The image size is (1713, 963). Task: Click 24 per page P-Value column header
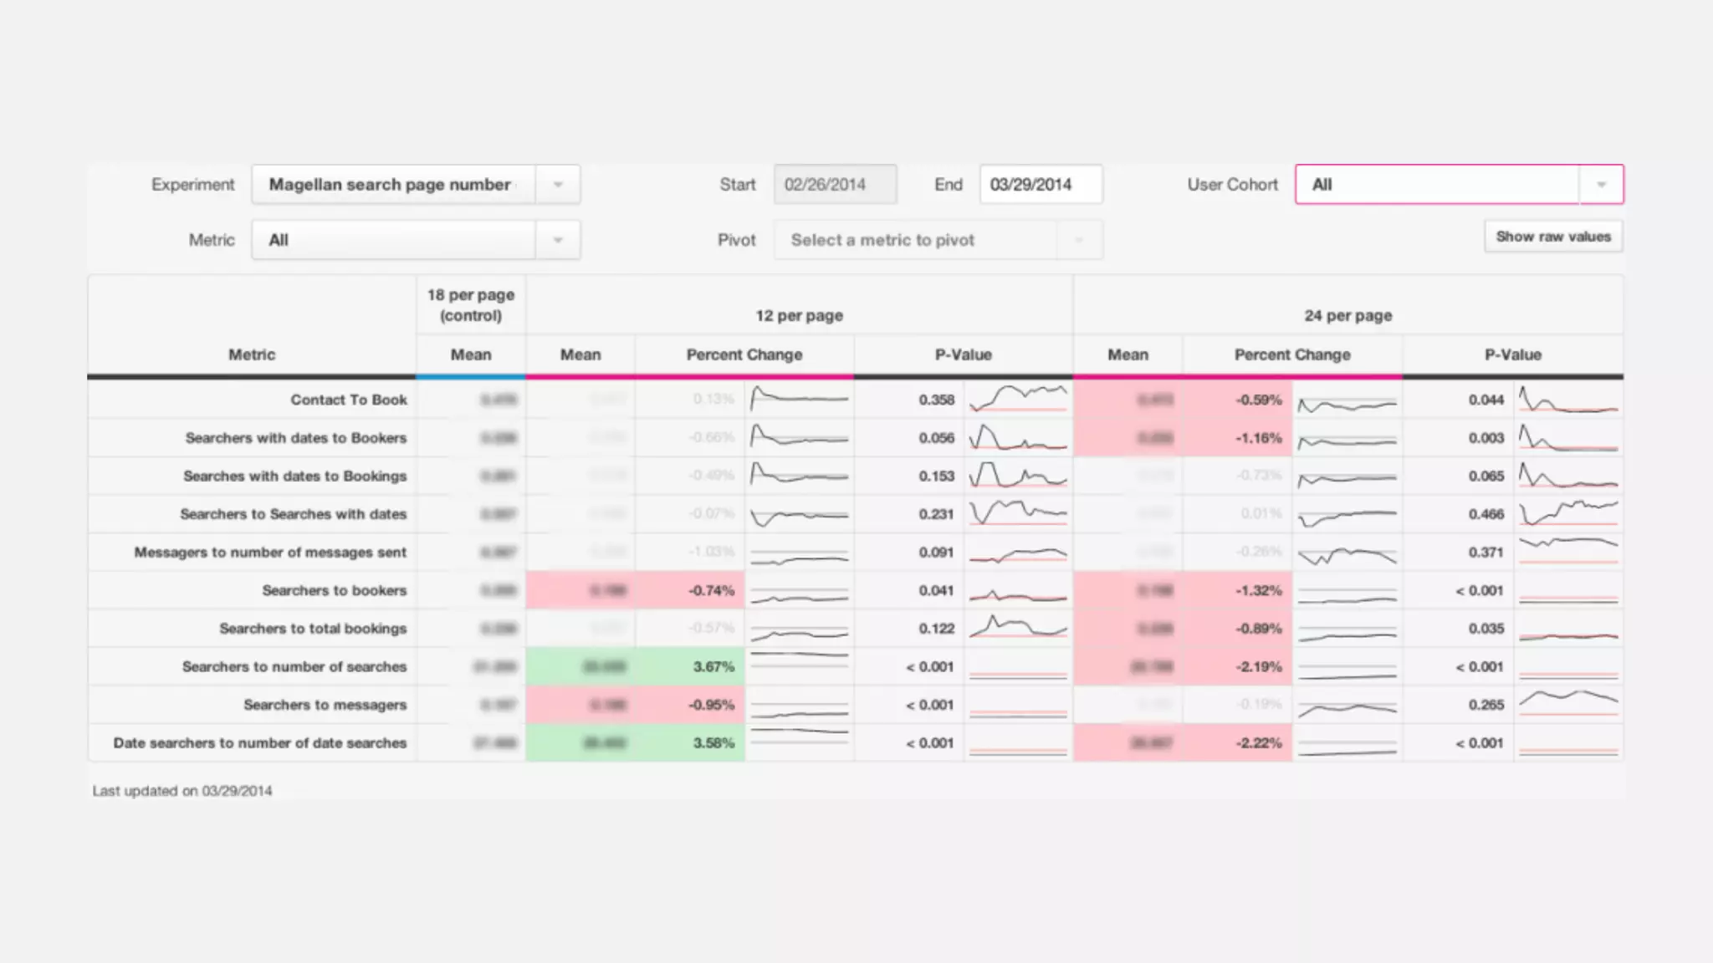1512,354
